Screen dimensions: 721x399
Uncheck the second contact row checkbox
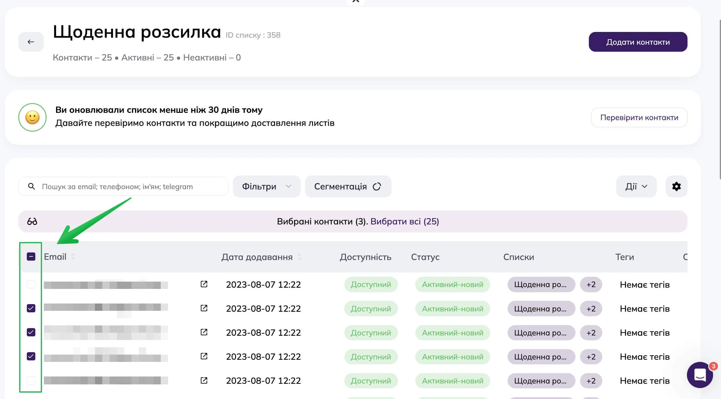31,308
